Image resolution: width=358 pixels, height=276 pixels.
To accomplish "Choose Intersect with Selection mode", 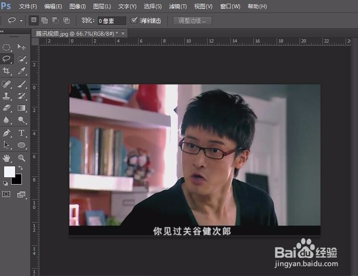I will point(66,20).
